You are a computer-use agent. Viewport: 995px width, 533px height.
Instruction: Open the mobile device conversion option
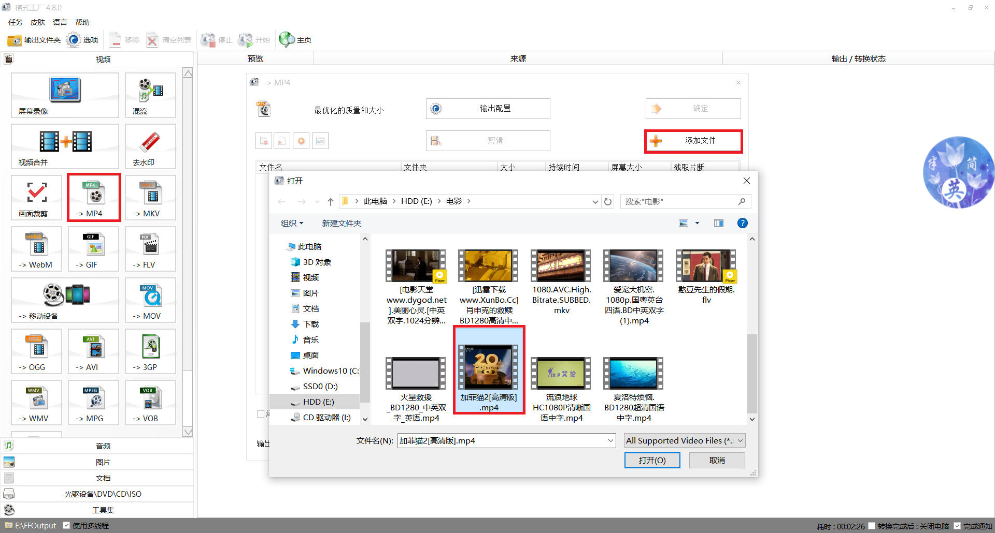click(65, 300)
